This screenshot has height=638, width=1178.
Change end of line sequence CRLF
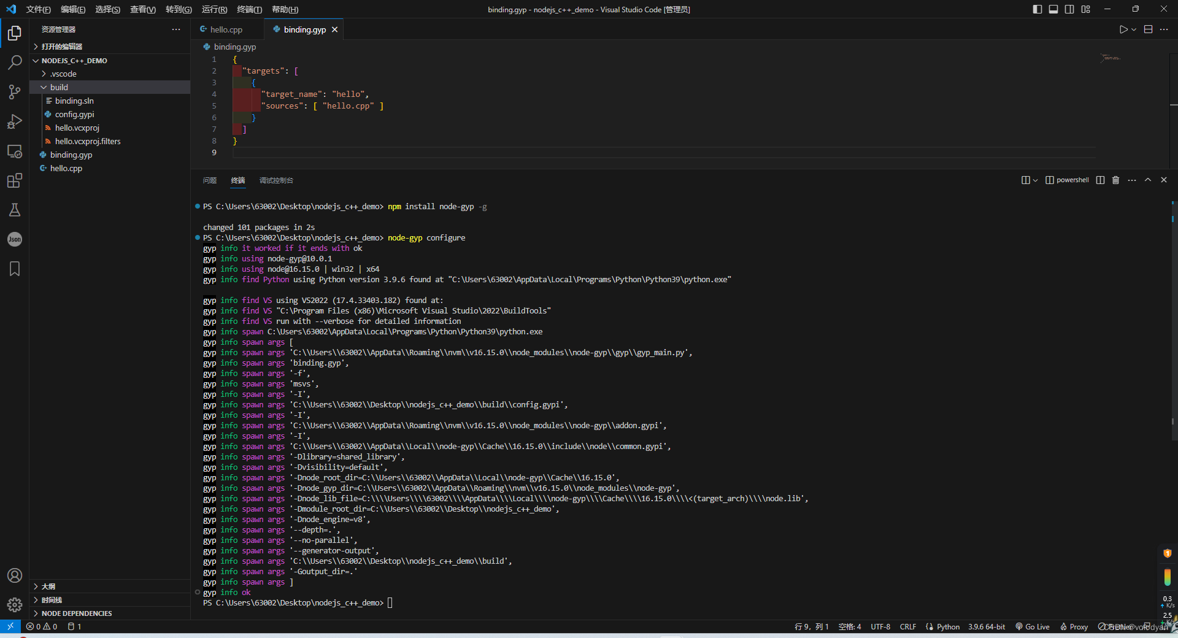[908, 626]
